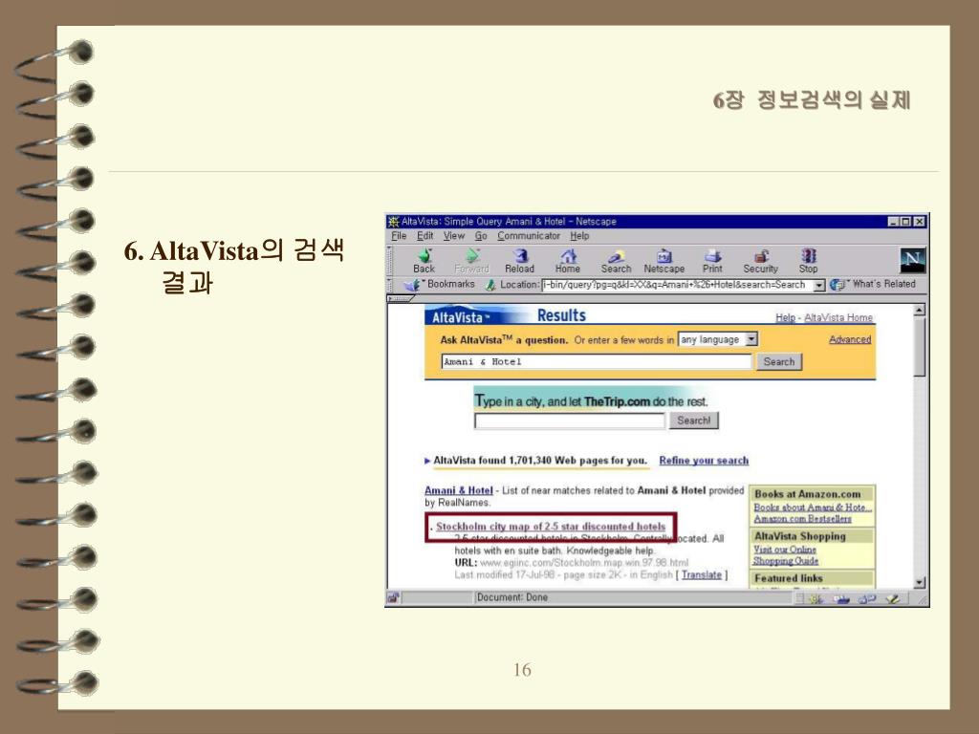Screen dimensions: 979x734
Task: Open the Communicator menu
Action: pyautogui.click(x=529, y=236)
